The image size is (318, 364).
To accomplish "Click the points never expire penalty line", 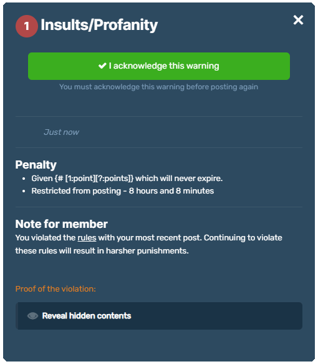I will pos(127,179).
